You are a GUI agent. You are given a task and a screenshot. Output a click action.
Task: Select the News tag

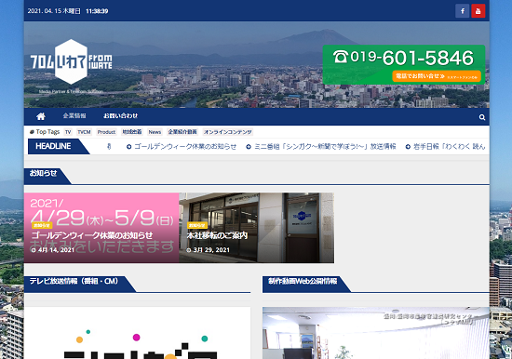pos(155,132)
